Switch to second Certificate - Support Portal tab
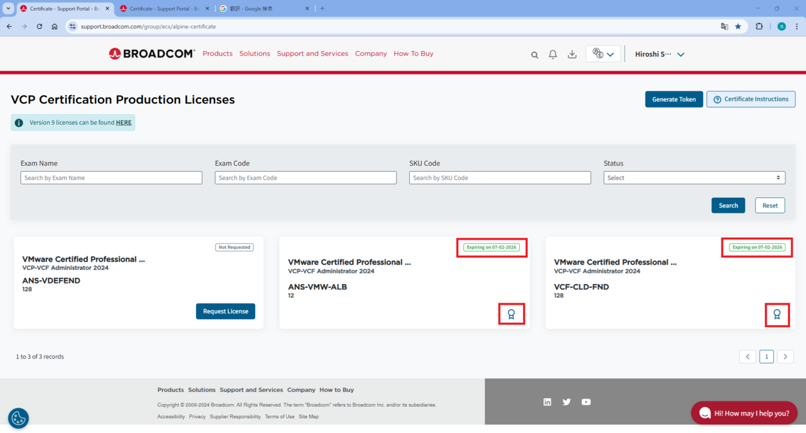This screenshot has width=806, height=433. pyautogui.click(x=164, y=9)
